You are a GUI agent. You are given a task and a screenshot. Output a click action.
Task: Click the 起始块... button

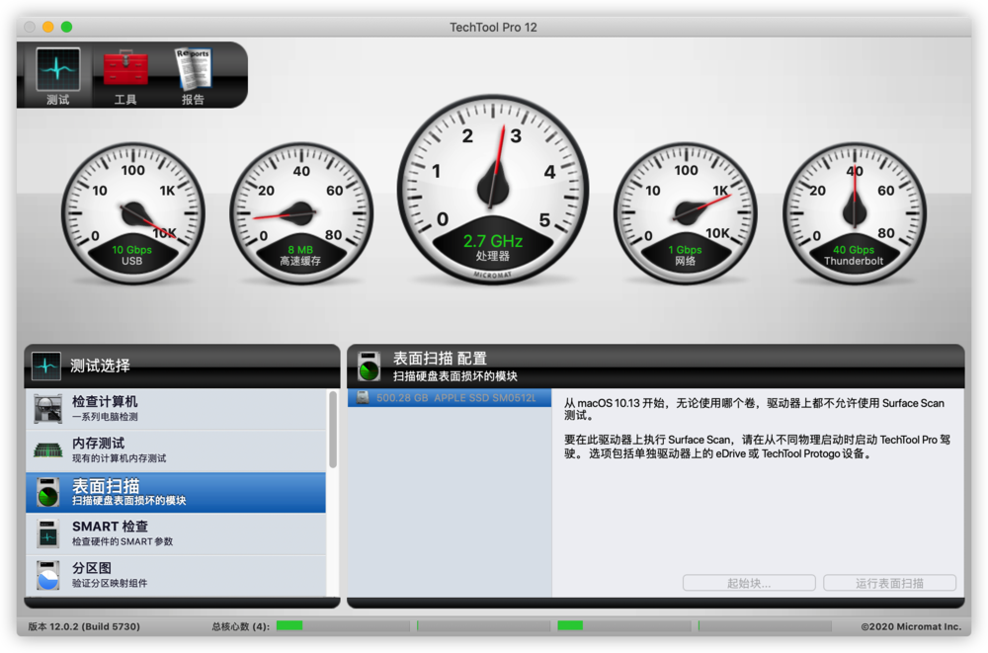click(x=749, y=583)
